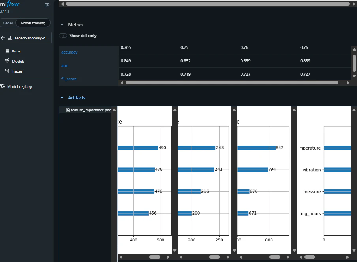Click metrics table scroll-down arrow
This screenshot has height=262, width=357.
(354, 76)
